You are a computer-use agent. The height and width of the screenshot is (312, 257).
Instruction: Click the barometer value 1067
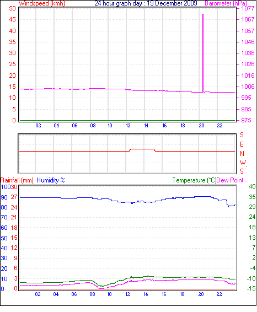coord(248,19)
